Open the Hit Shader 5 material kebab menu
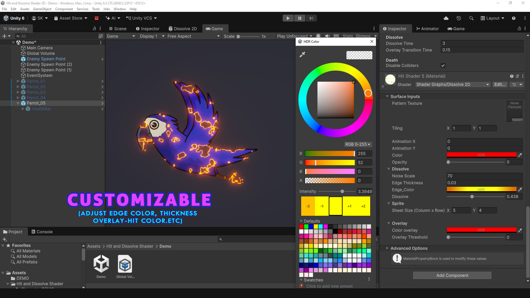The image size is (530, 298). (x=522, y=76)
